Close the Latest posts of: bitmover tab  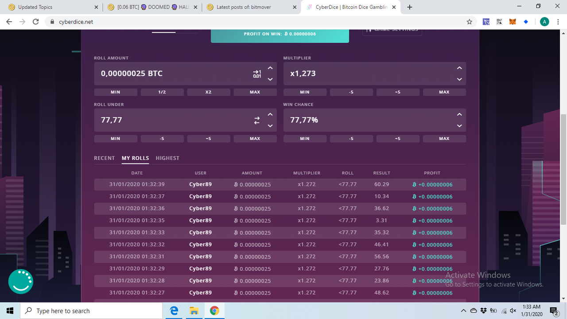point(295,7)
